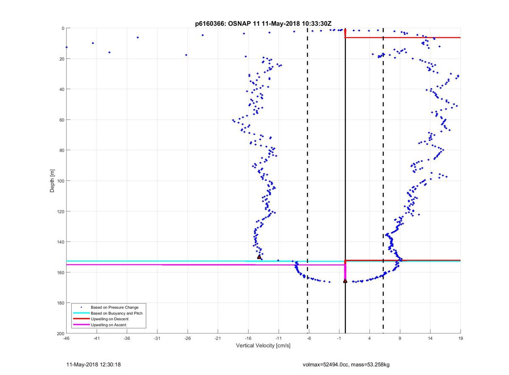Click the red line sample in the legend
Image resolution: width=509 pixels, height=375 pixels.
tap(81, 319)
